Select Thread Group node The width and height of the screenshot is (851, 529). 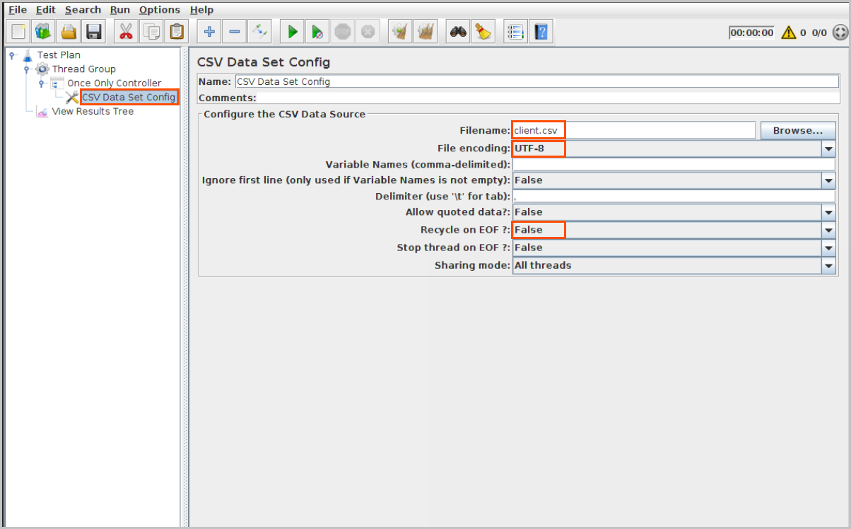click(83, 69)
